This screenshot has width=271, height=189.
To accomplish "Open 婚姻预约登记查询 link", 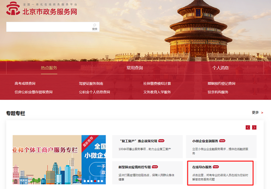I will (x=221, y=83).
